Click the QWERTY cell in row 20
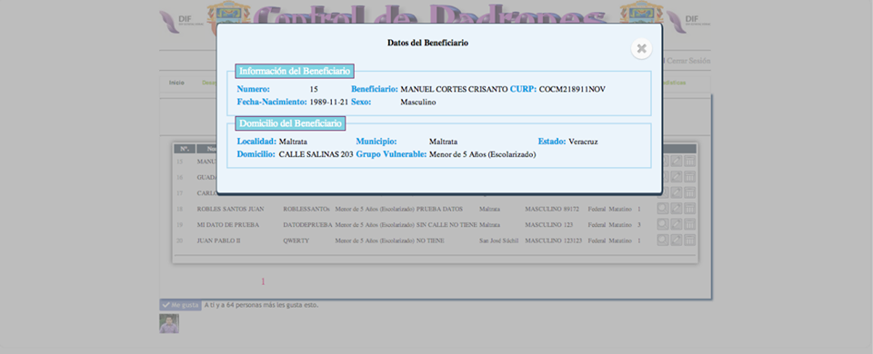This screenshot has height=354, width=873. pos(296,241)
